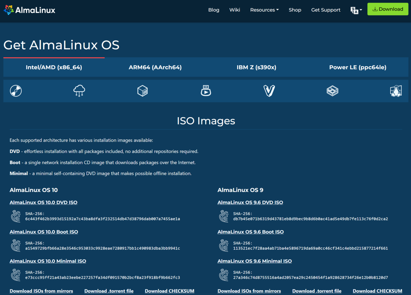Select the ISO disc icon

coord(16,91)
